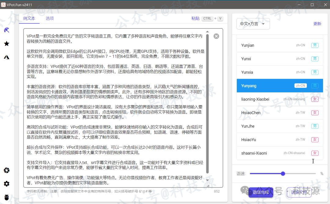Click the zh-TW tag on HsiaoYu row

click(300, 139)
